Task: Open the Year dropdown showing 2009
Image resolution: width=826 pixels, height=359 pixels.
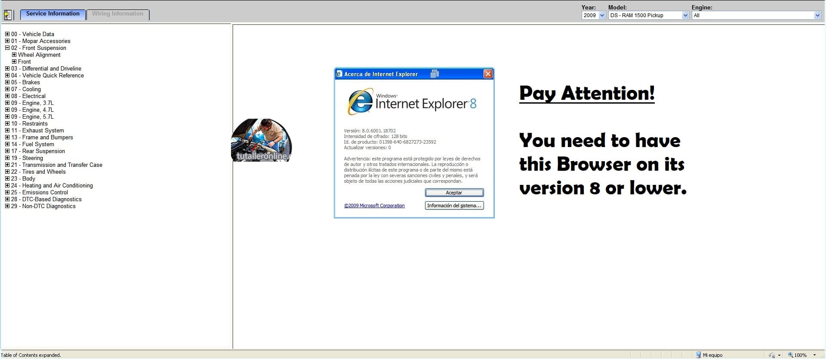Action: pyautogui.click(x=594, y=15)
